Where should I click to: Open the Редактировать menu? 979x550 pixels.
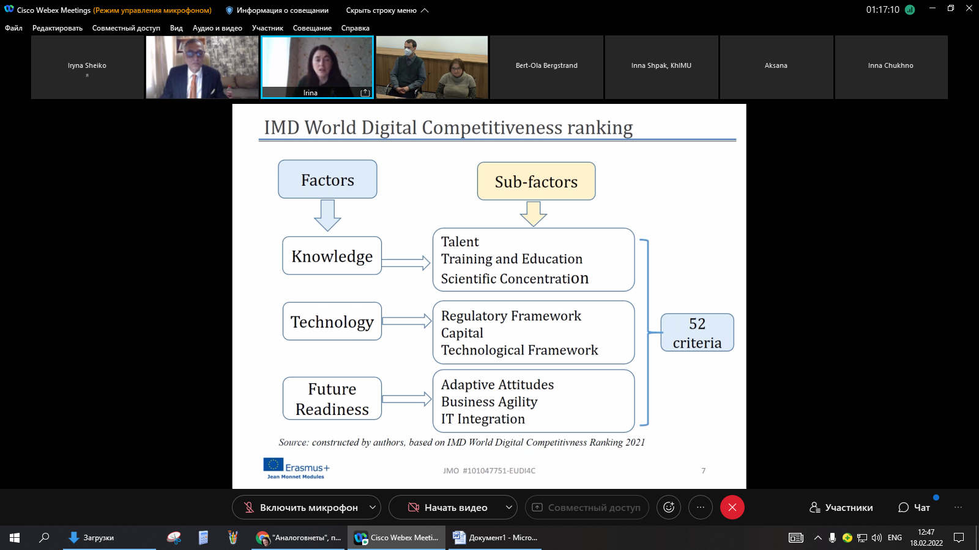pos(58,28)
